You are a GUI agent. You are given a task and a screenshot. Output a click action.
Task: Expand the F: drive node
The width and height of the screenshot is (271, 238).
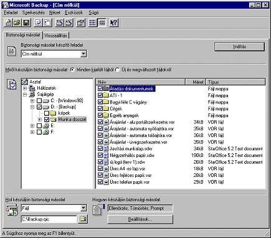coord(32,132)
